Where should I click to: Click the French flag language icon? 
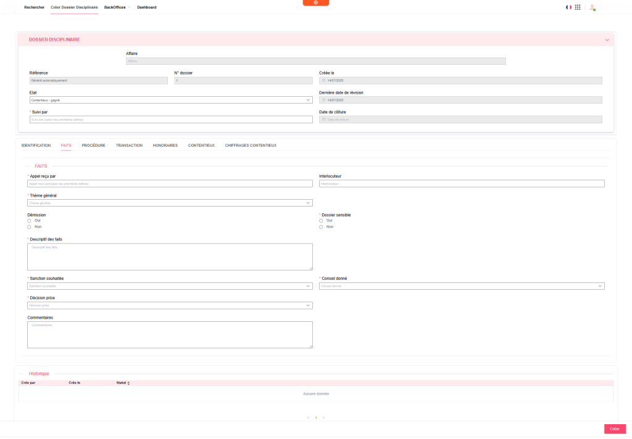pyautogui.click(x=568, y=7)
